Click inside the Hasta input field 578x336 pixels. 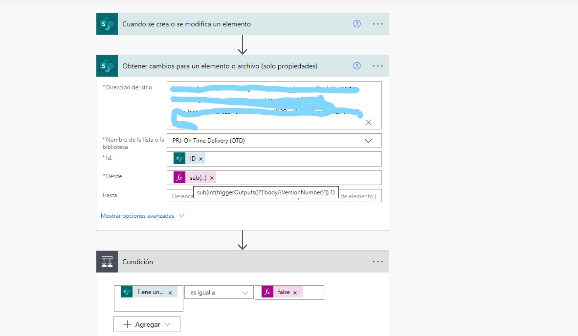274,196
